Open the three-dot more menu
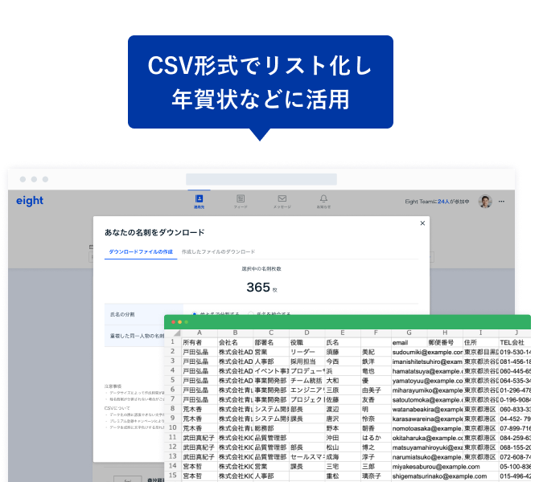Viewport: 539px width, 482px height. point(503,202)
